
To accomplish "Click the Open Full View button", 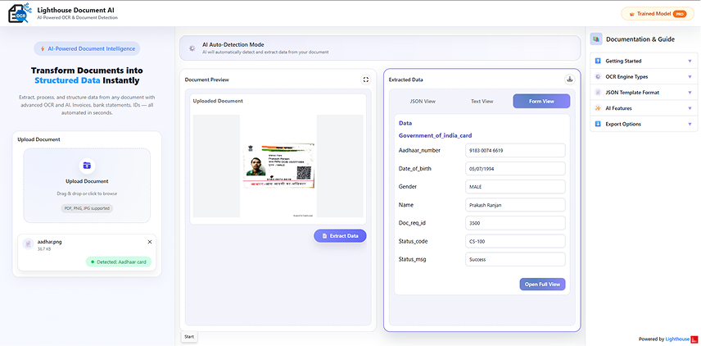I will point(542,285).
